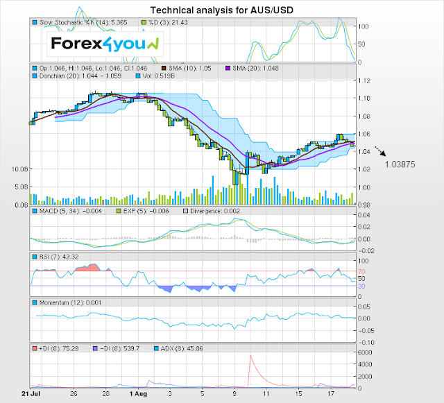Click the 10.0B volume axis value
Viewport: 444px width, 403px height.
tap(20, 169)
